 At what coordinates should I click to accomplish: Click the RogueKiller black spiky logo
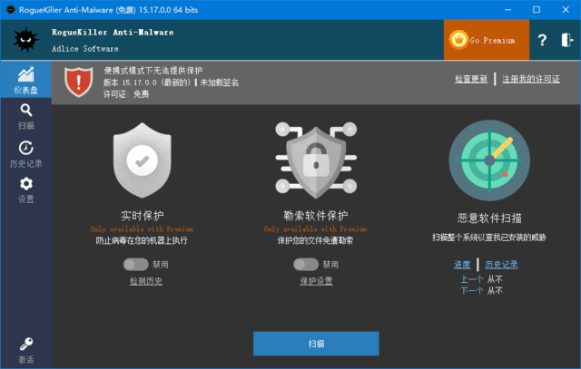point(25,40)
